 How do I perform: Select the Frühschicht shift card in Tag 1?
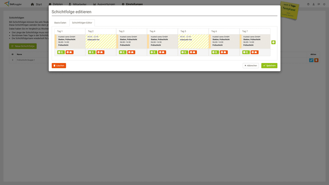pos(70,41)
